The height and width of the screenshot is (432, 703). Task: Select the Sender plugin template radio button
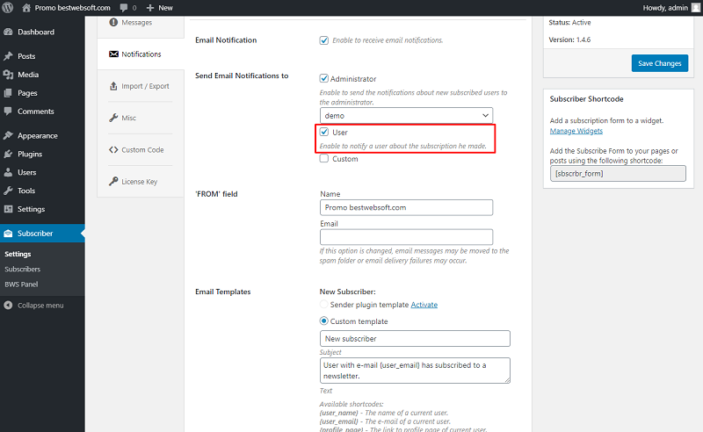point(323,305)
